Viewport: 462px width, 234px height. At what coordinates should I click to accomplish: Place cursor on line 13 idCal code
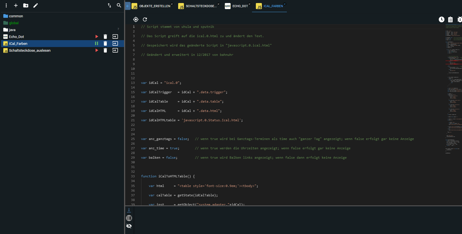tap(161, 83)
